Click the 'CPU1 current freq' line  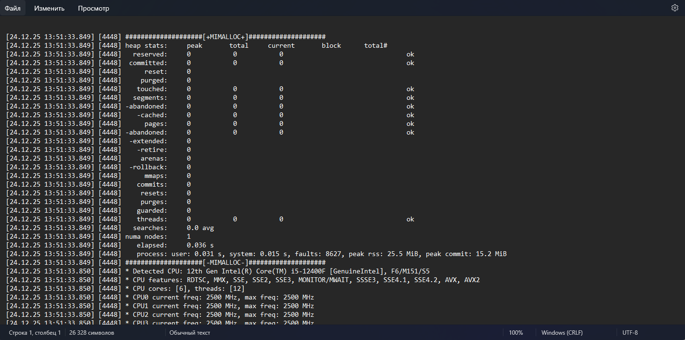(220, 306)
